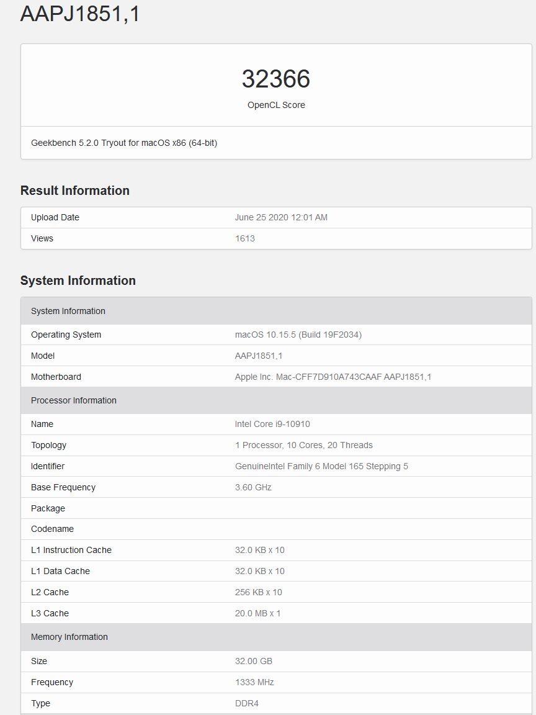Click Geekbench 5.2.0 Tryout version text
536x715 pixels.
[124, 143]
